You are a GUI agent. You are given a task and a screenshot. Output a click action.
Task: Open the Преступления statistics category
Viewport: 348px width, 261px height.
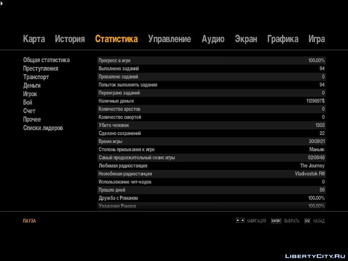coord(40,69)
